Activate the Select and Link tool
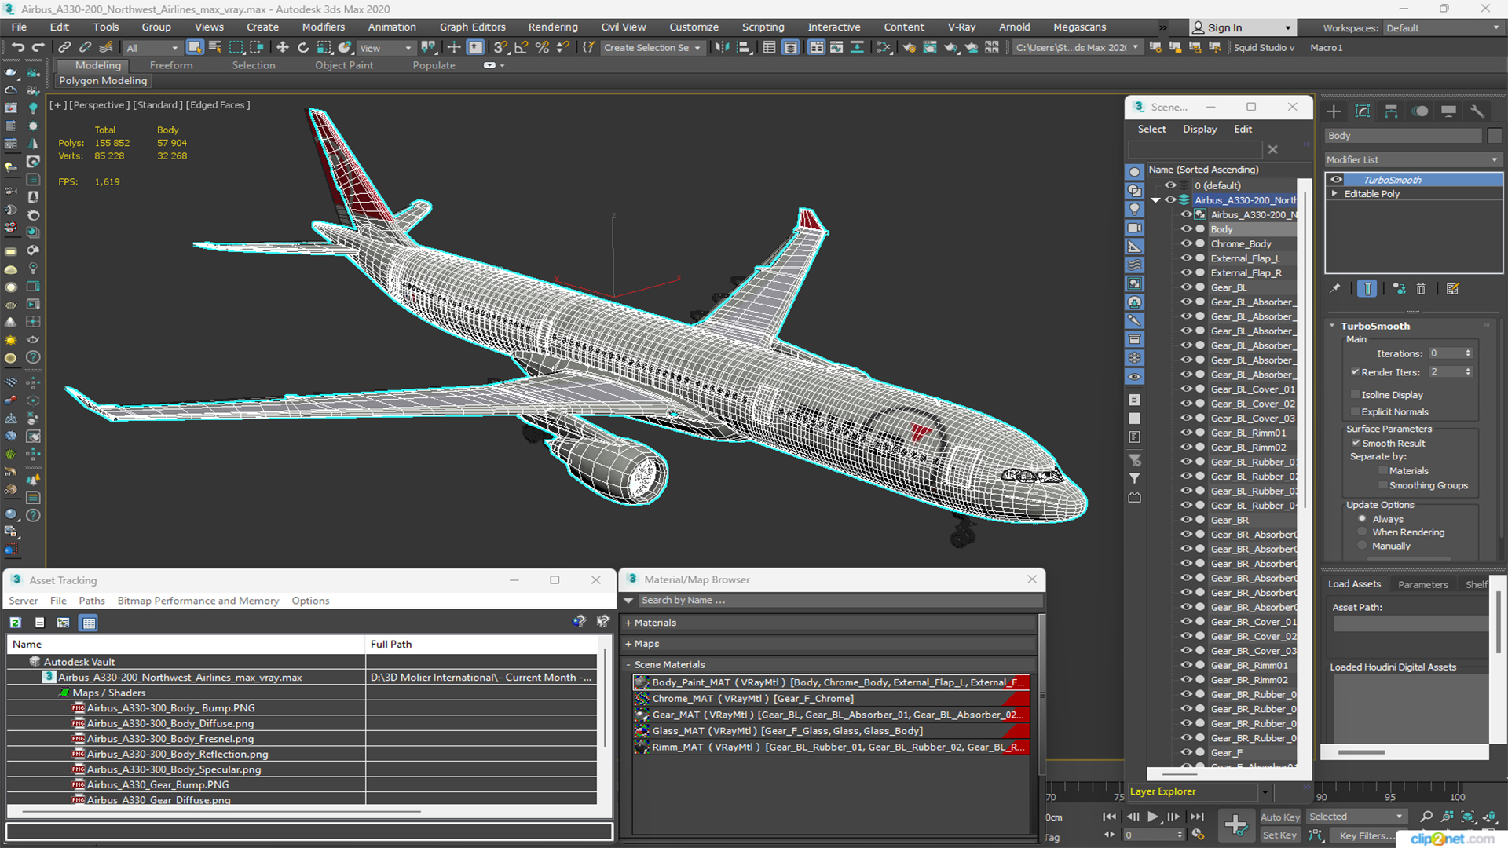This screenshot has width=1508, height=848. pos(64,48)
